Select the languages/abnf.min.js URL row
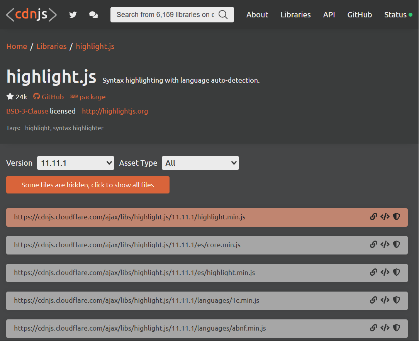 click(207, 328)
